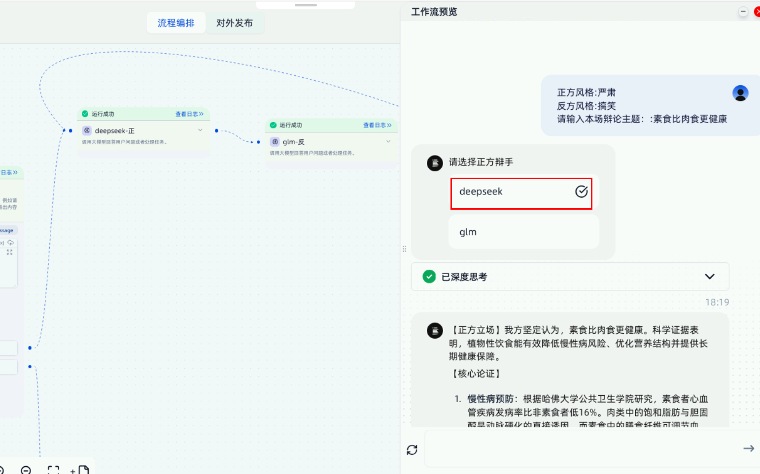
Task: Click the 请选择正方辩手 prompt text
Action: [x=481, y=162]
